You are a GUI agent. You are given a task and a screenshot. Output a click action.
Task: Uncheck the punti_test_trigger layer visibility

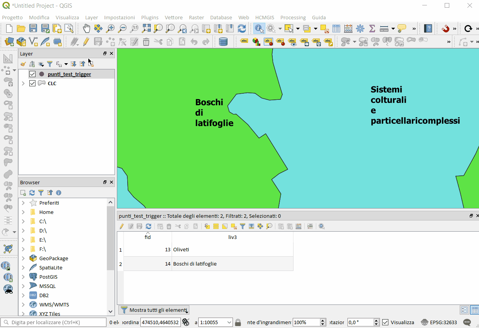(x=32, y=74)
